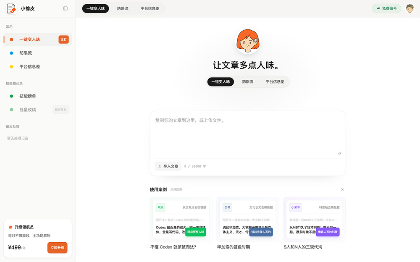
Task: Open 技能榜单 in the sidebar
Action: 38,96
